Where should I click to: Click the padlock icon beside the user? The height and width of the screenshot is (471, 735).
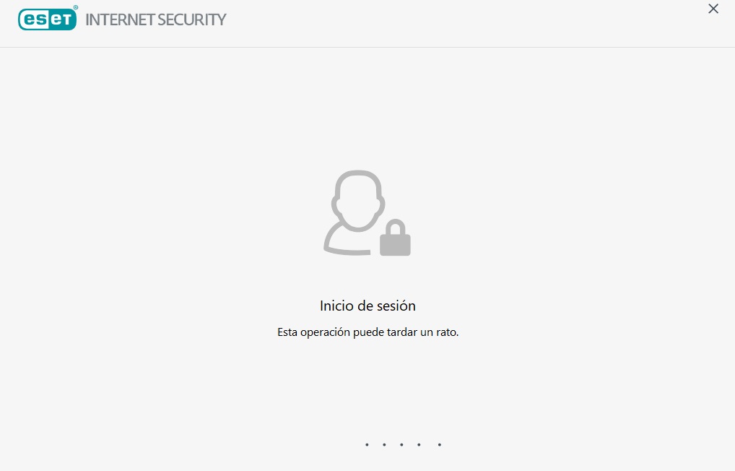click(x=395, y=238)
